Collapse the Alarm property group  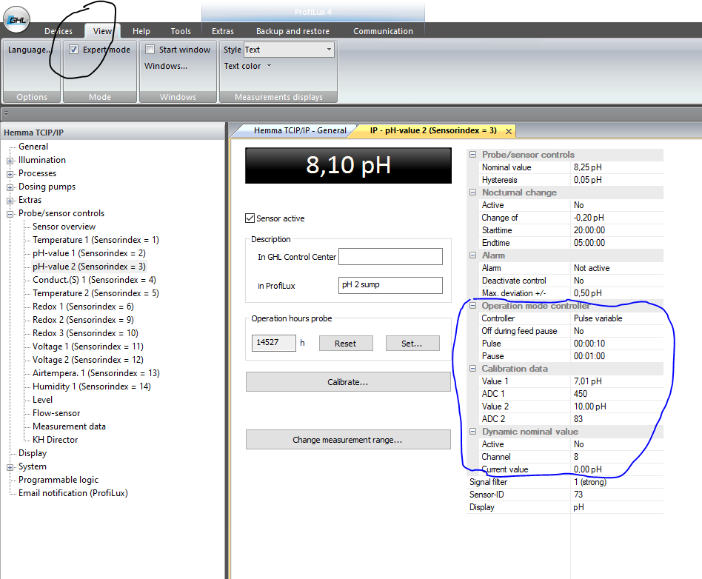pos(472,255)
